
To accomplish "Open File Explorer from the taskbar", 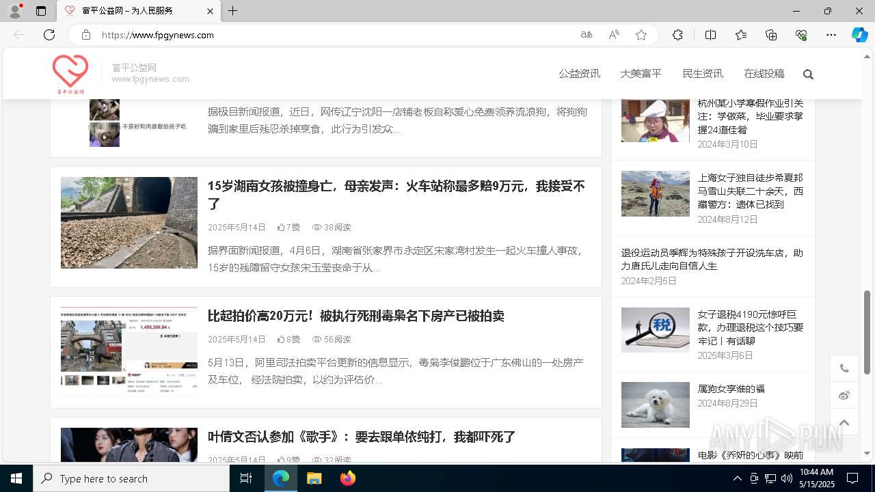I will click(x=314, y=478).
